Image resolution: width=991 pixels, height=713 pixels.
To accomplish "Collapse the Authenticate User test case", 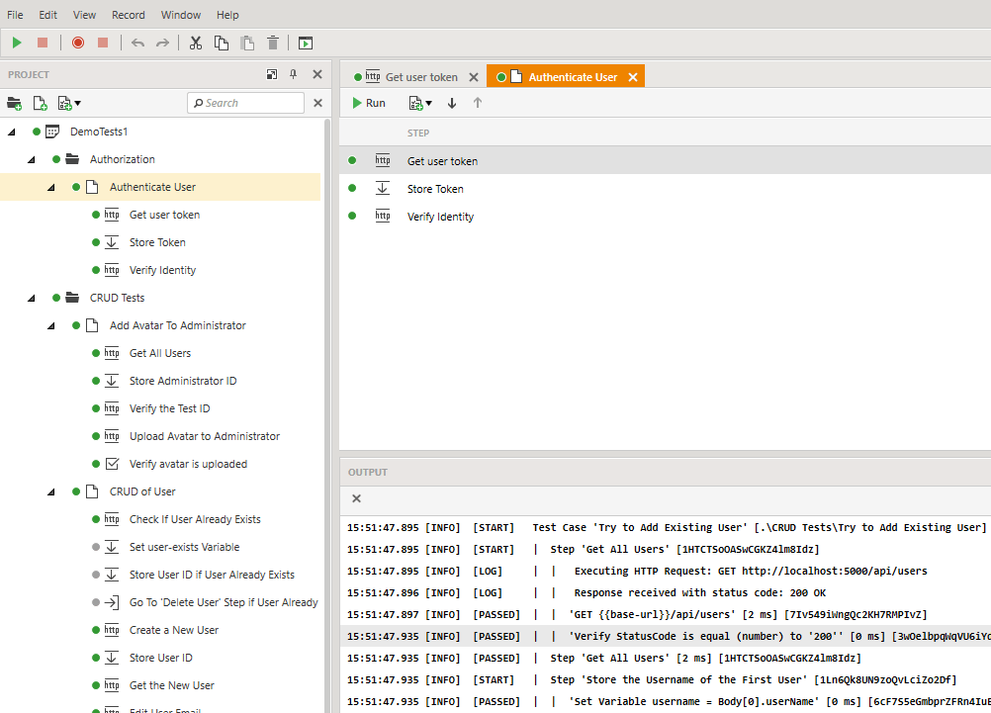I will click(x=51, y=187).
